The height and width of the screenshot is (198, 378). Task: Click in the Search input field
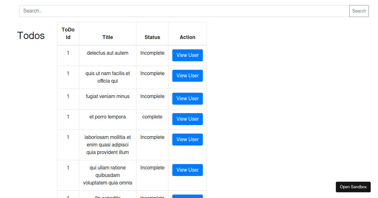[x=184, y=11]
